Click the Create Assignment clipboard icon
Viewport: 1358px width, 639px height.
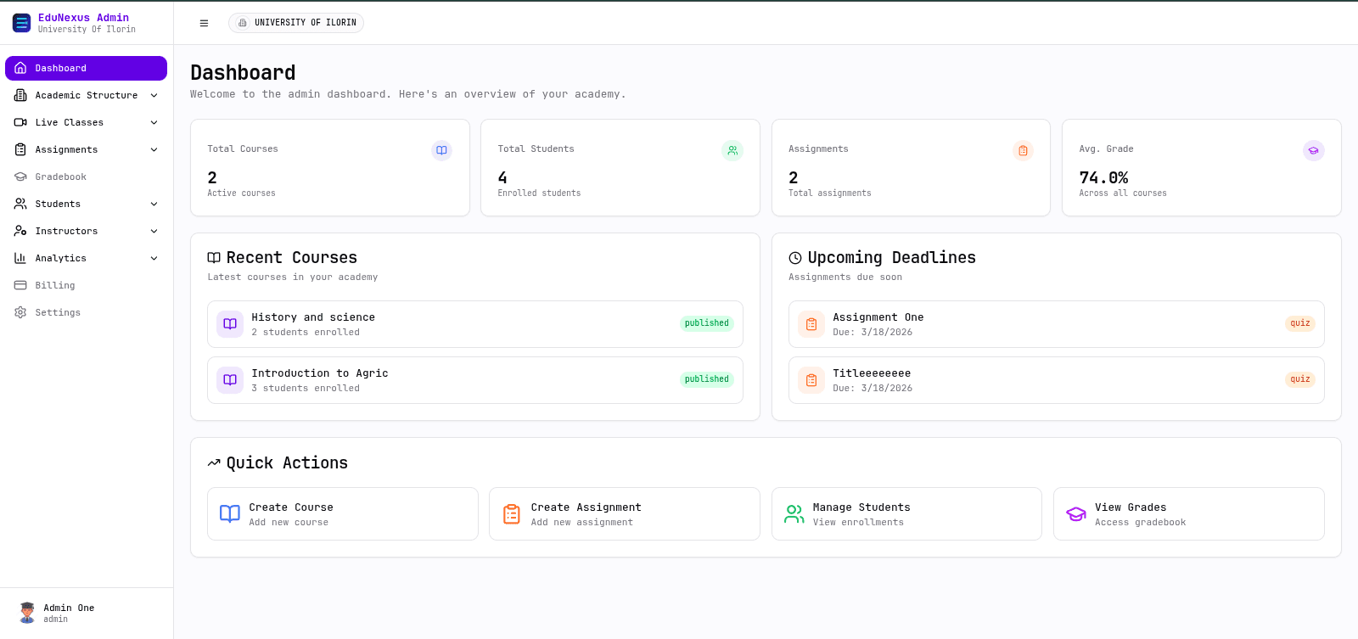tap(512, 513)
